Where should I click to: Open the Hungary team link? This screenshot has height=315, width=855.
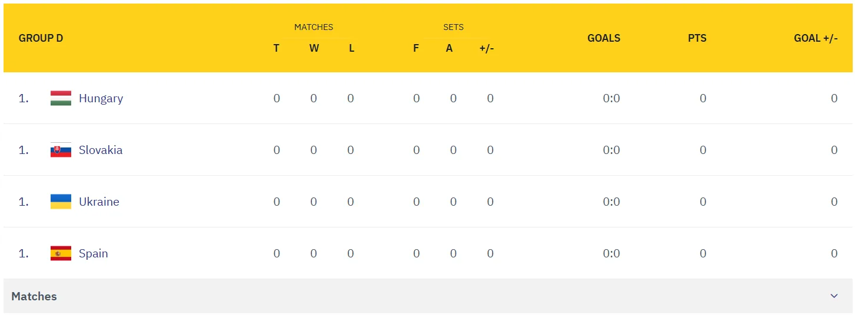point(101,98)
